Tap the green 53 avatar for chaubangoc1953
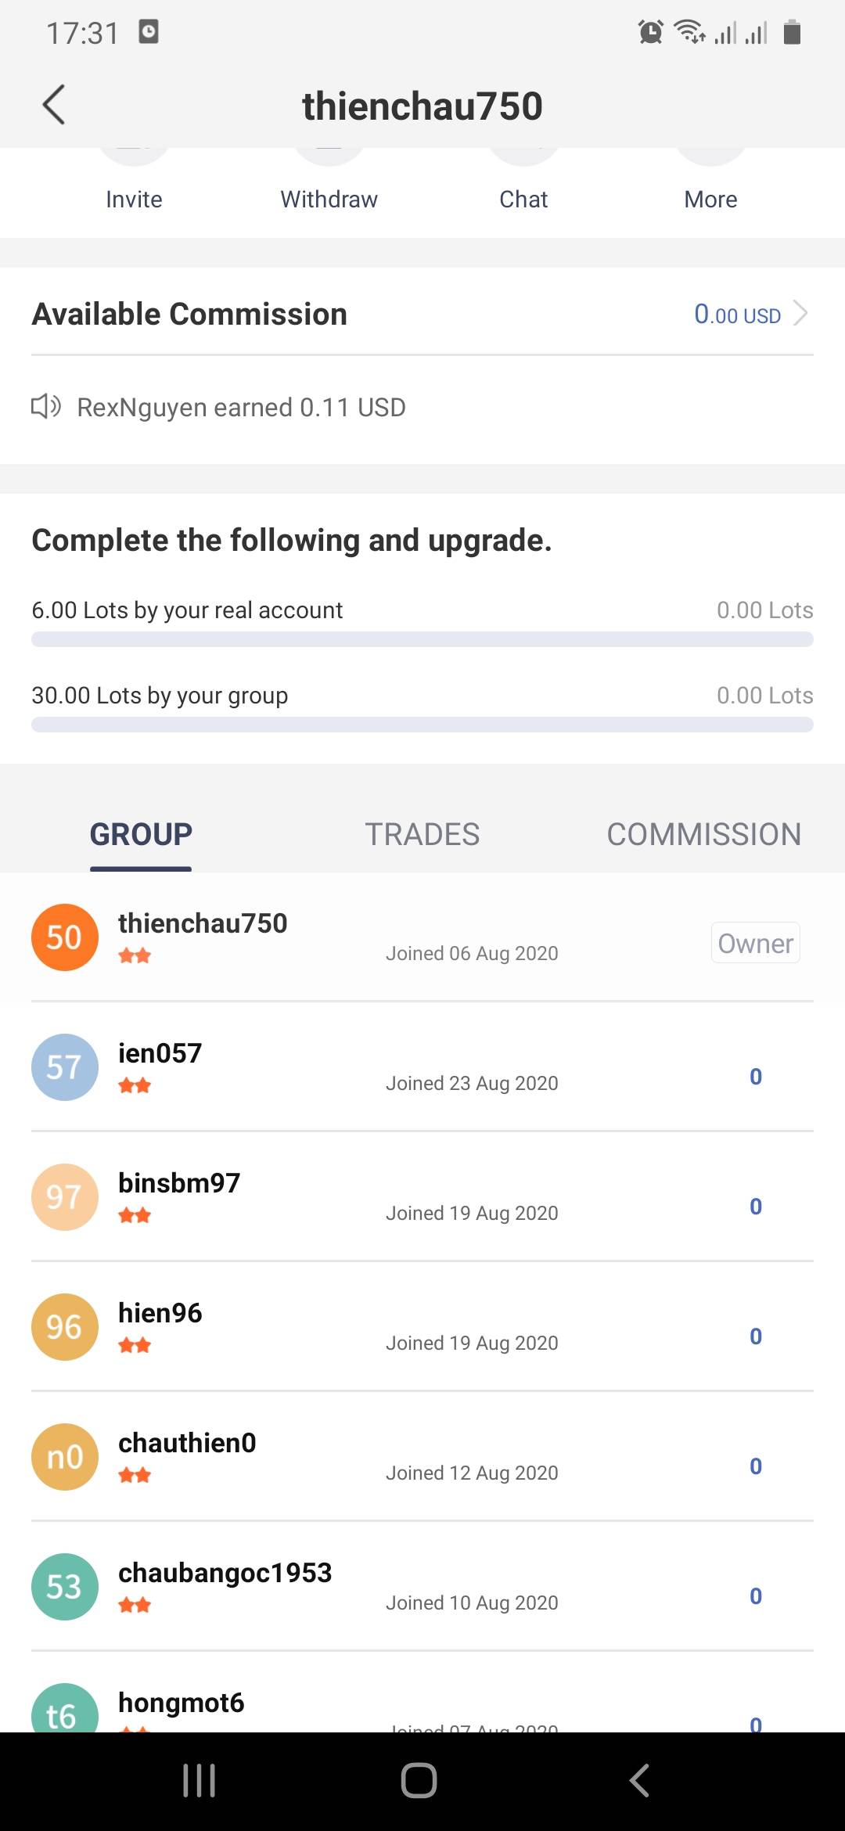Viewport: 845px width, 1831px height. pos(65,1586)
